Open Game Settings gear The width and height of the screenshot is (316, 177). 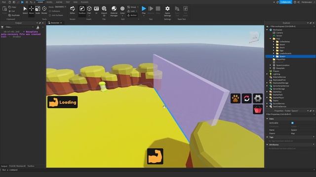167,11
